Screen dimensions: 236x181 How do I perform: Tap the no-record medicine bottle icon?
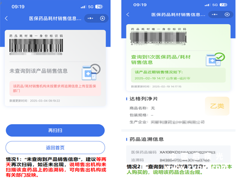pos(91,72)
